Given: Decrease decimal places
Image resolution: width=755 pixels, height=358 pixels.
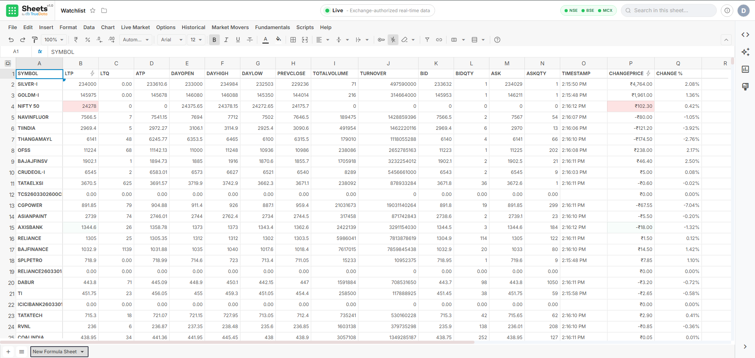Looking at the screenshot, I should tap(100, 40).
